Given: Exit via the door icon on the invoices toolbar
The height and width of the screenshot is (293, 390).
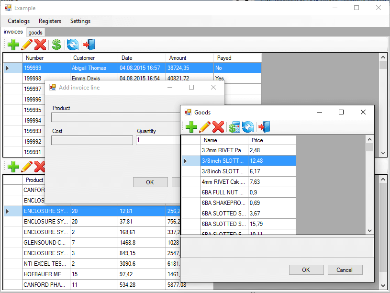Looking at the screenshot, I should click(x=88, y=45).
